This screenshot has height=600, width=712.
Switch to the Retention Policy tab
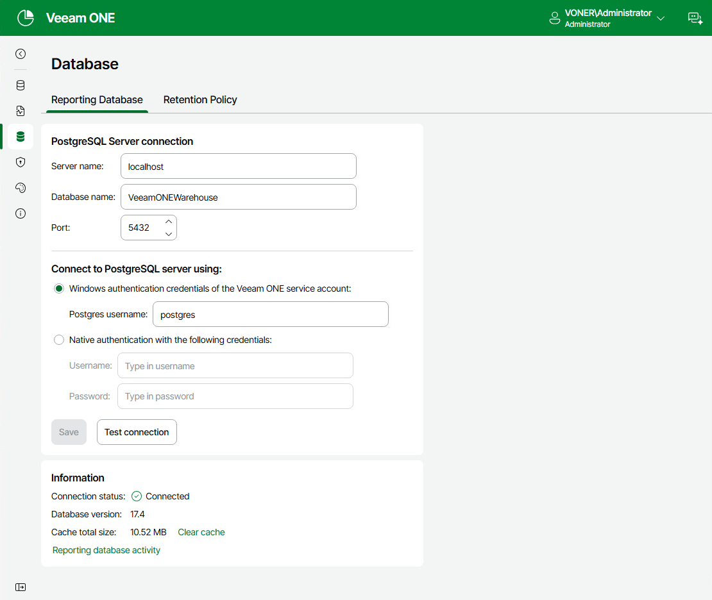click(200, 100)
